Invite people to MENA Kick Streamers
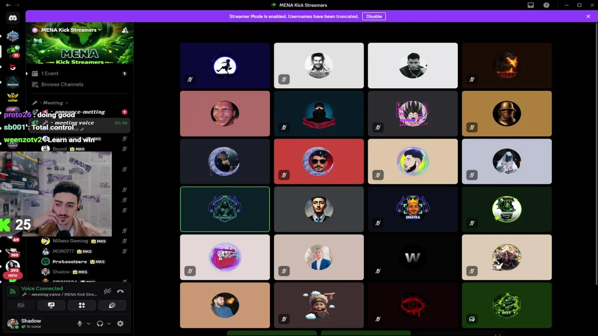The width and height of the screenshot is (598, 336). (x=125, y=30)
